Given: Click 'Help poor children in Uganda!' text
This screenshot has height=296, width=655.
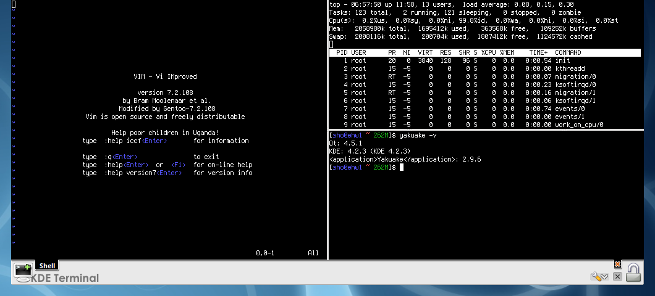Looking at the screenshot, I should click(x=165, y=133).
